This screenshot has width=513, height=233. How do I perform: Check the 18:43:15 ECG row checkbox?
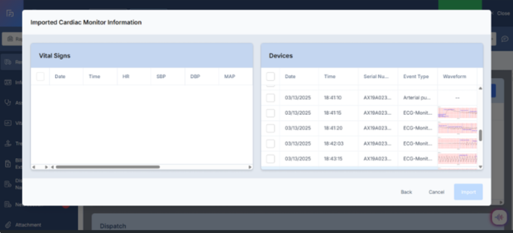(270, 159)
